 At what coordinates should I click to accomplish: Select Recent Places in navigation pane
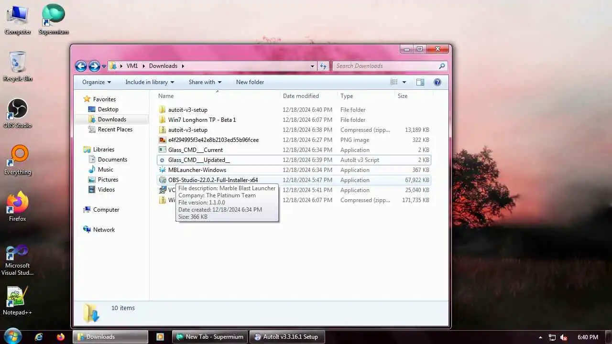tap(110, 129)
